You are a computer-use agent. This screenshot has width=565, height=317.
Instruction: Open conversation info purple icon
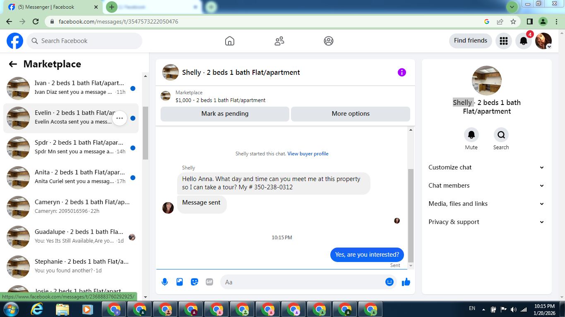click(402, 72)
